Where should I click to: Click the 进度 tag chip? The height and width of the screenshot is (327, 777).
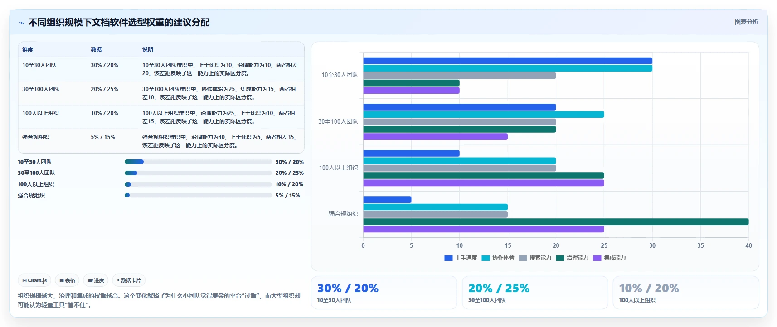click(96, 280)
